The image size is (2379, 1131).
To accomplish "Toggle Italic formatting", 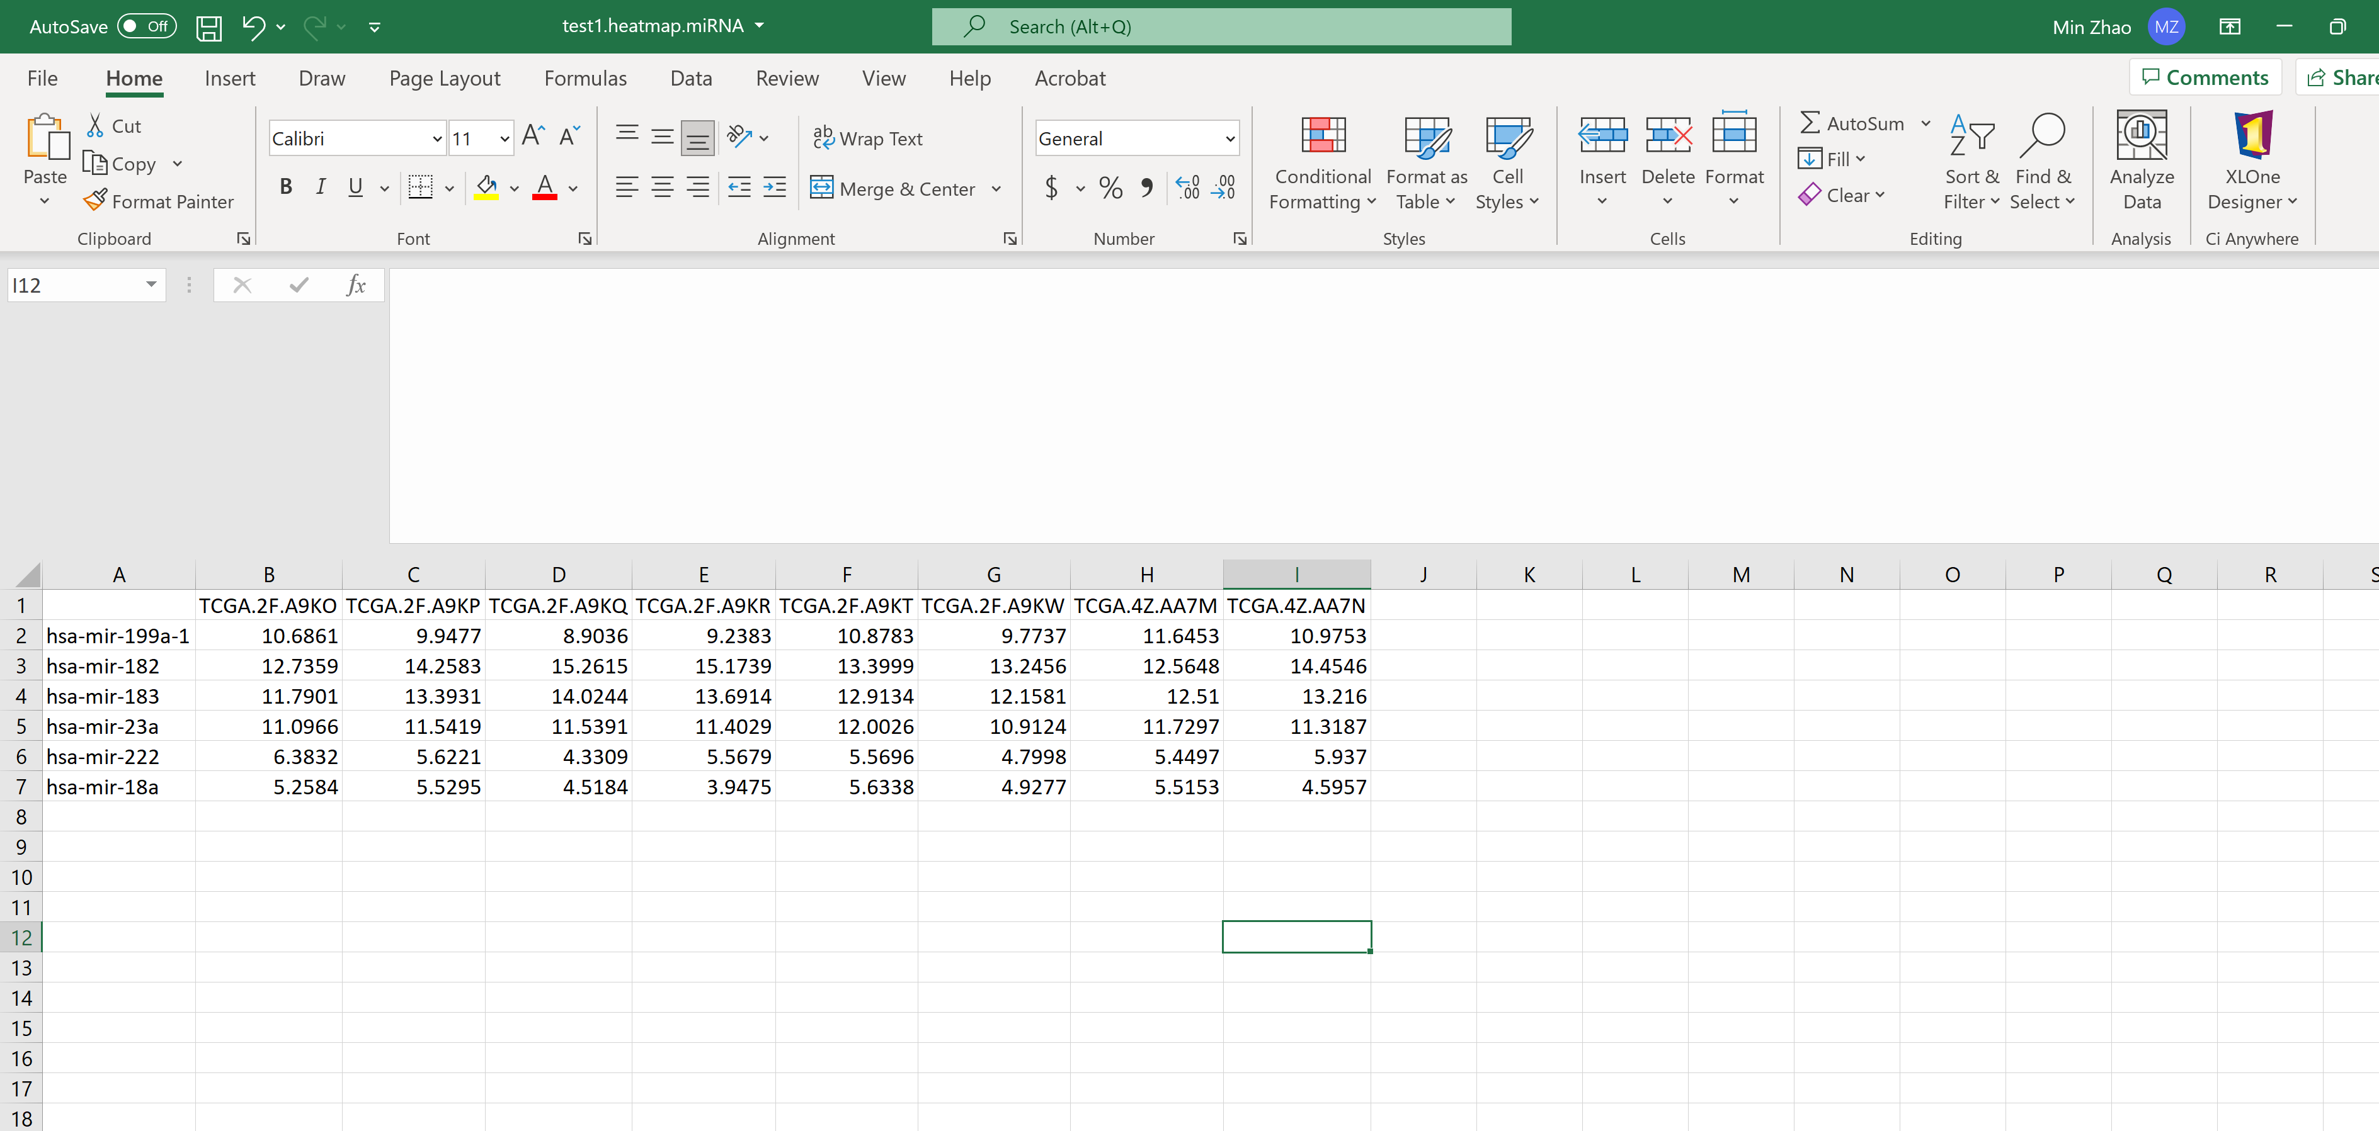I will tap(321, 188).
